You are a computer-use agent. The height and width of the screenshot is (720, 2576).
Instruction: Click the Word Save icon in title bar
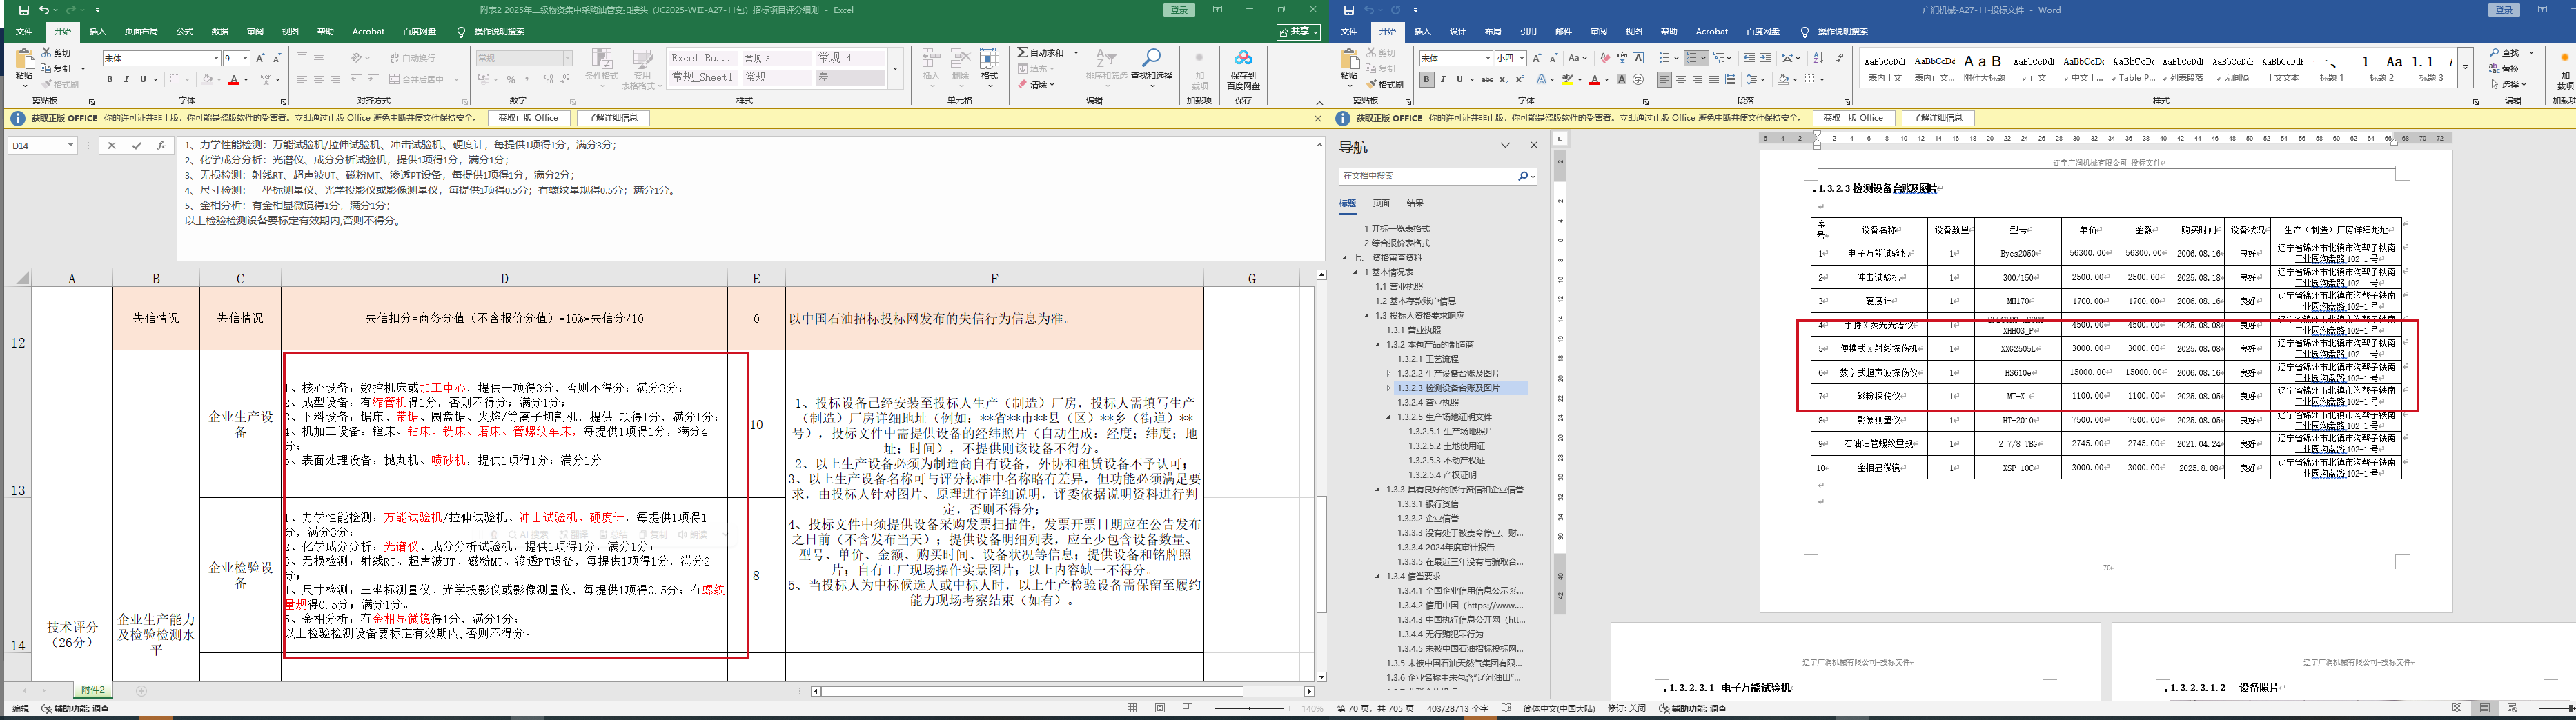pyautogui.click(x=1348, y=10)
